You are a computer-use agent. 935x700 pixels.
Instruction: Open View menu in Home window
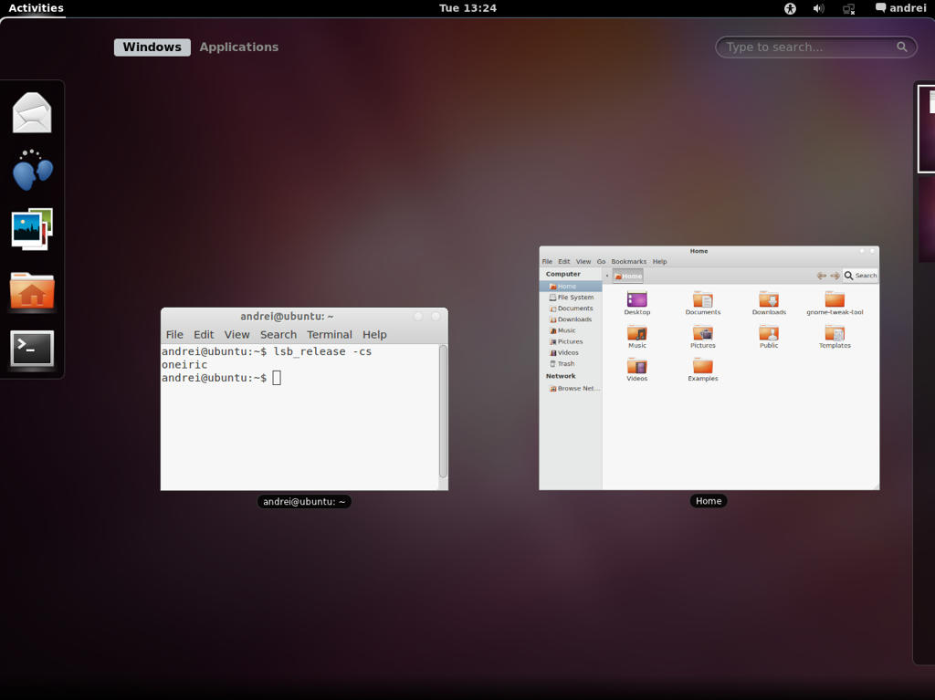point(583,262)
